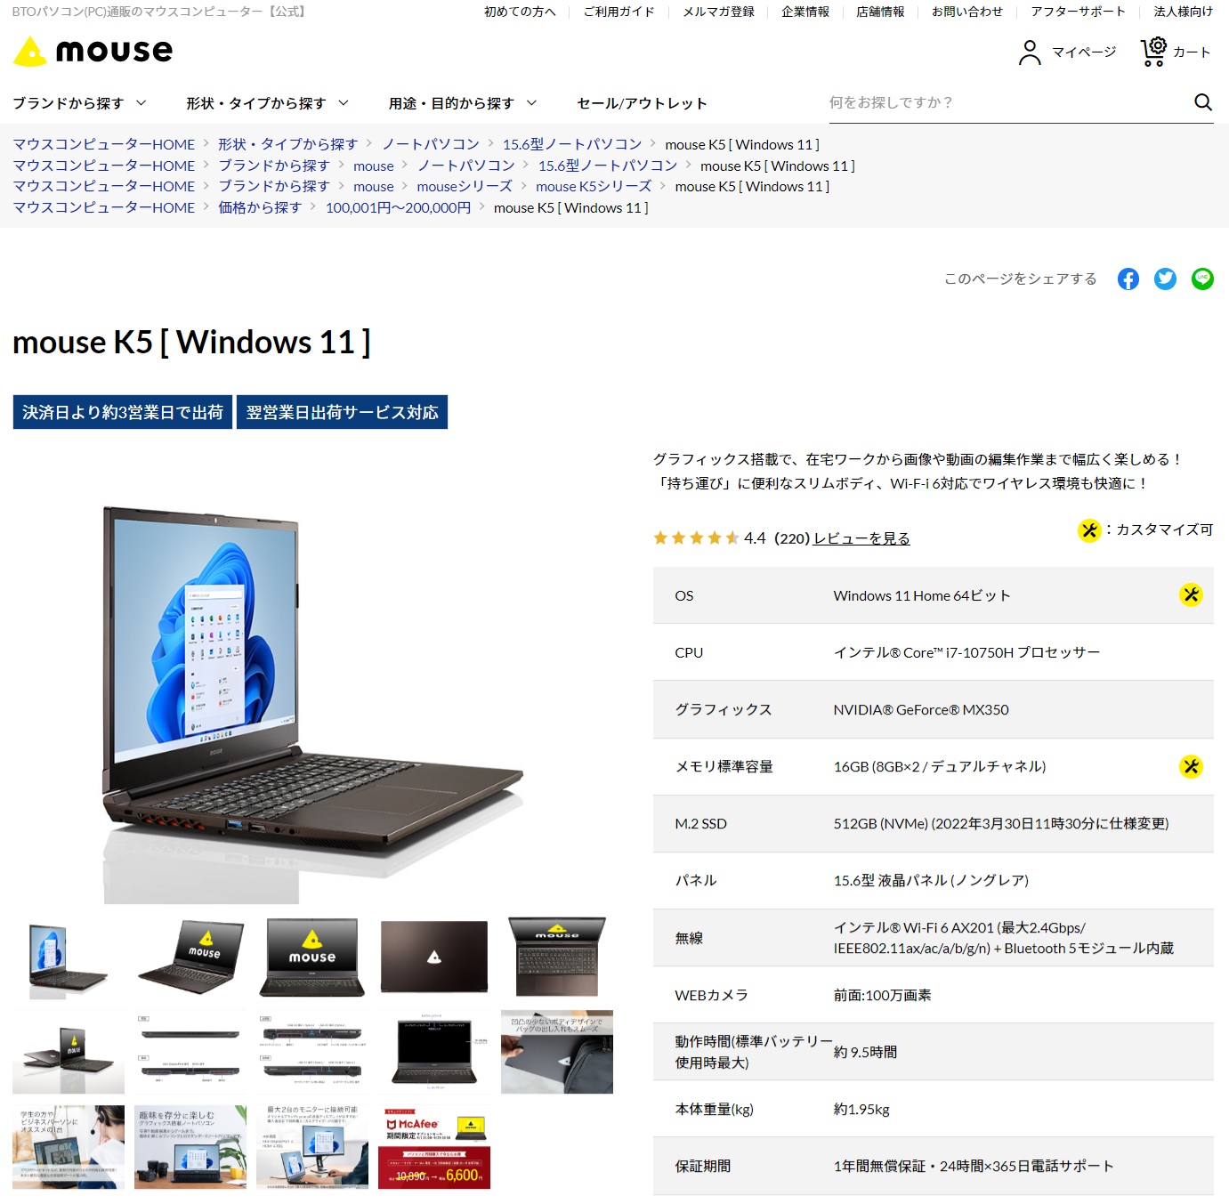The height and width of the screenshot is (1204, 1229).
Task: Share page on LINE
Action: coord(1202,279)
